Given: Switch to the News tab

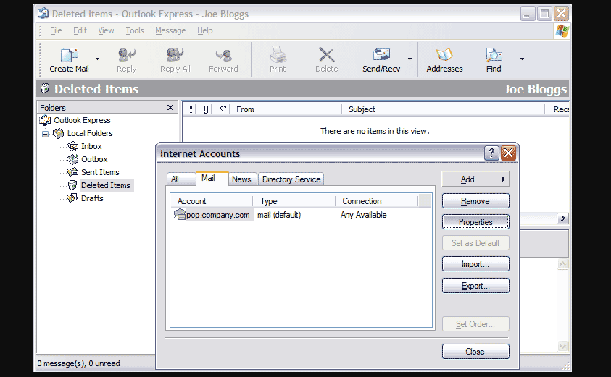Looking at the screenshot, I should point(241,179).
